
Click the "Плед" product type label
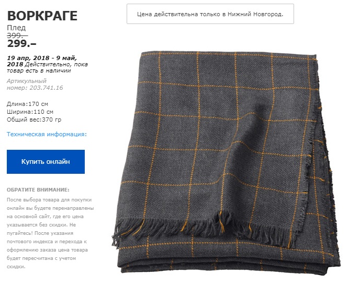tap(16, 28)
